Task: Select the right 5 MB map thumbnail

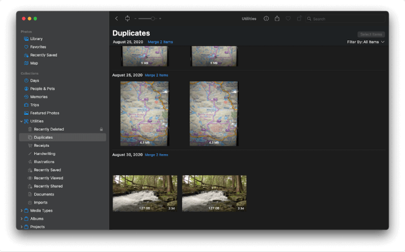Action: tap(214, 56)
